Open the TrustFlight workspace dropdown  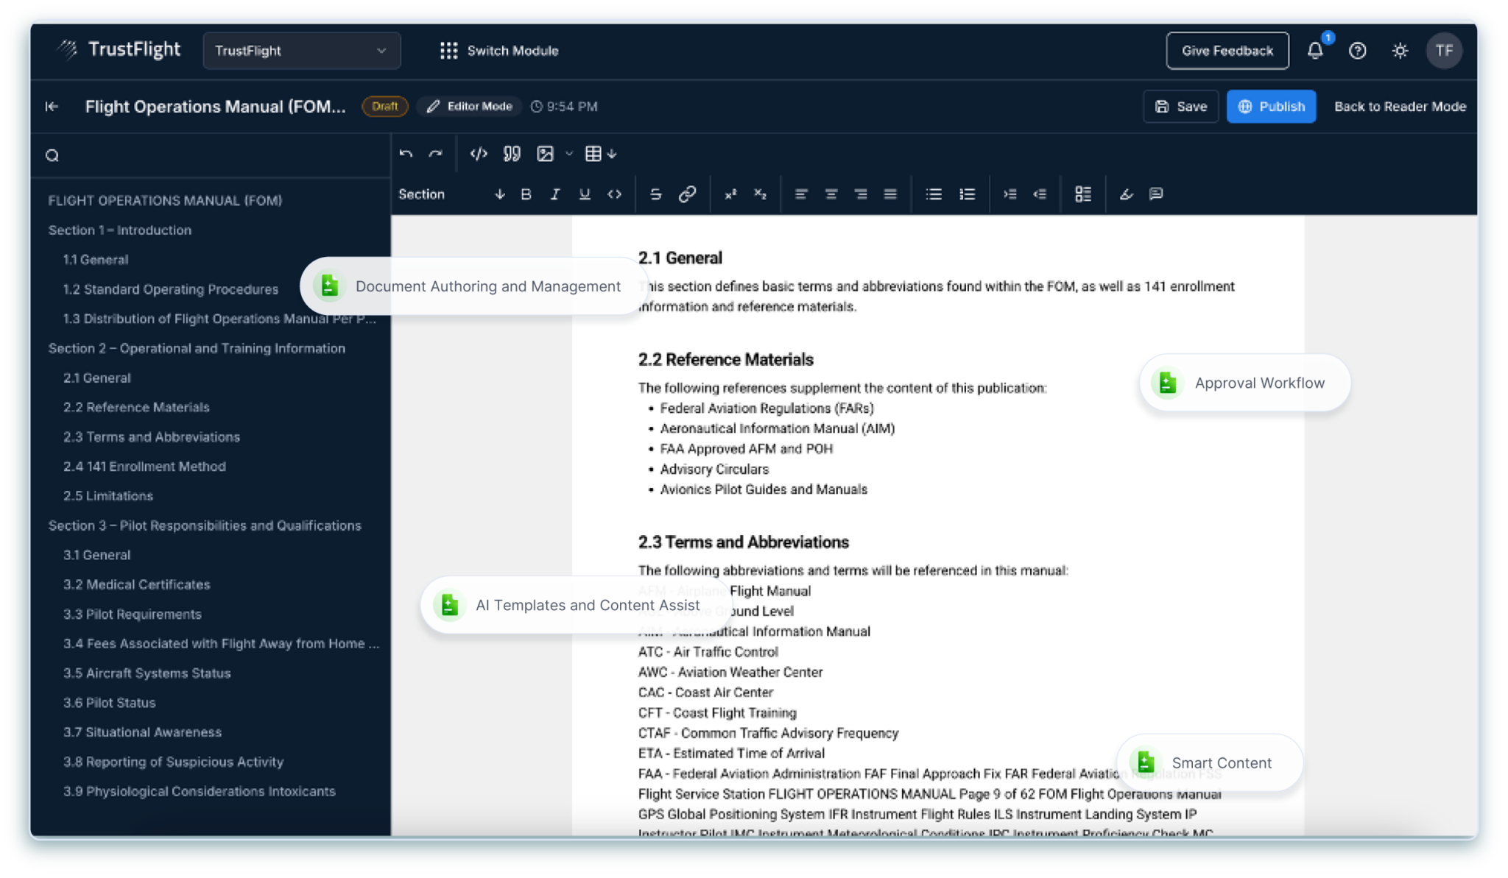click(302, 50)
